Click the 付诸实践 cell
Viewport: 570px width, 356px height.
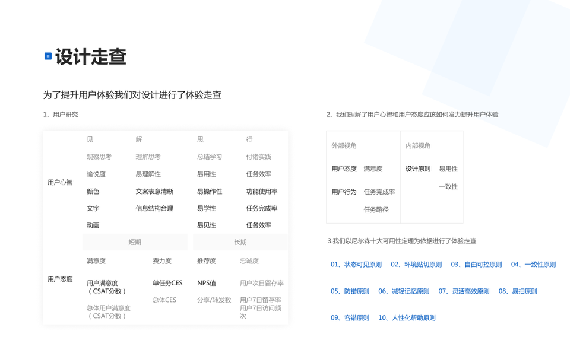tap(258, 157)
